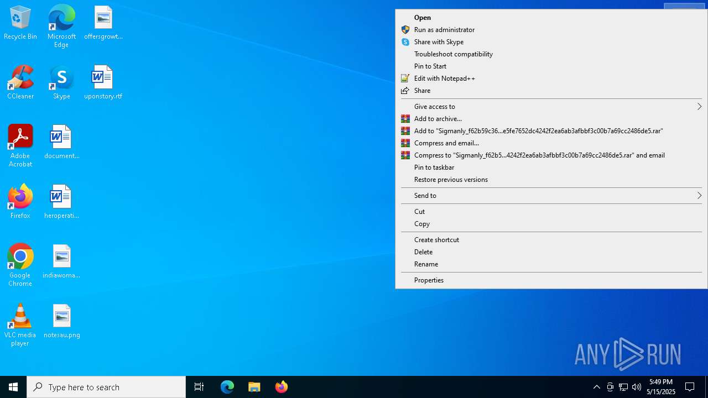Select the Adobe Acrobat desktop shortcut
Screen dimensions: 708x398
[20, 146]
